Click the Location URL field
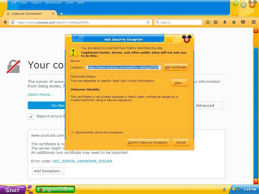This screenshot has height=194, width=259. (x=123, y=67)
